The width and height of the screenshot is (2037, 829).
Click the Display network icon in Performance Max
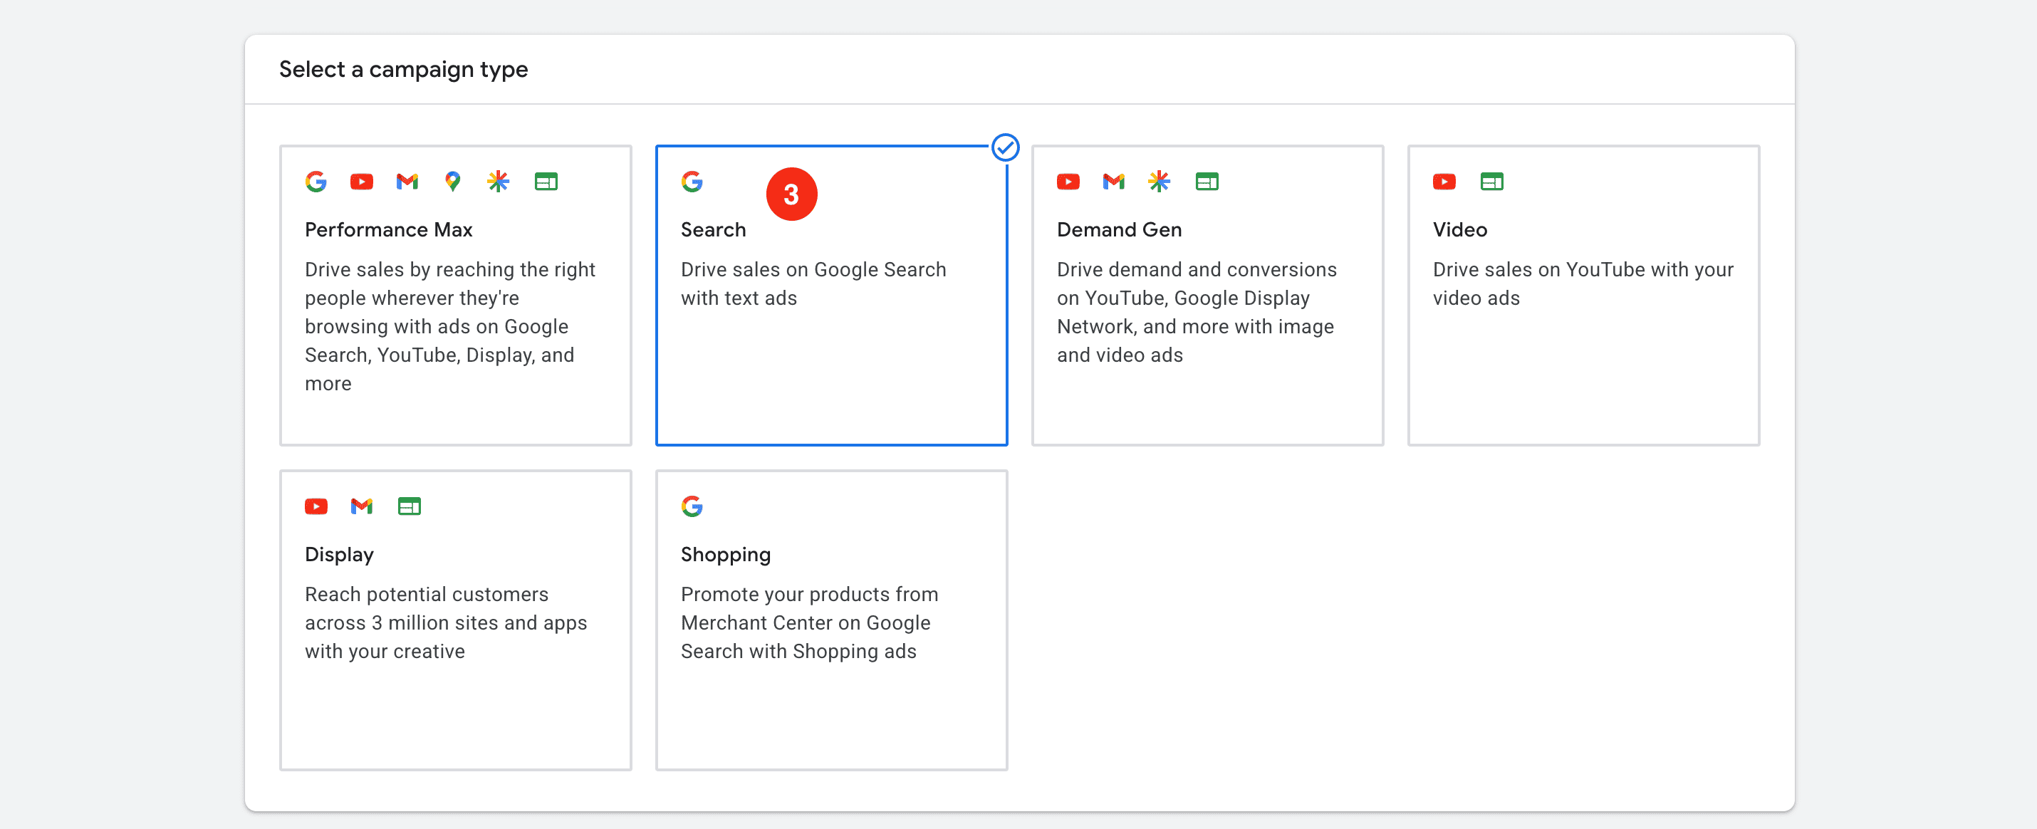click(x=546, y=182)
